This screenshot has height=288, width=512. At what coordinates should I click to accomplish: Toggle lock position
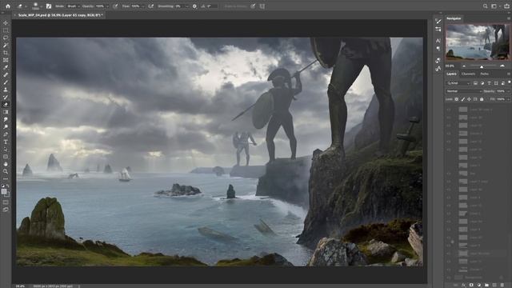[469, 99]
